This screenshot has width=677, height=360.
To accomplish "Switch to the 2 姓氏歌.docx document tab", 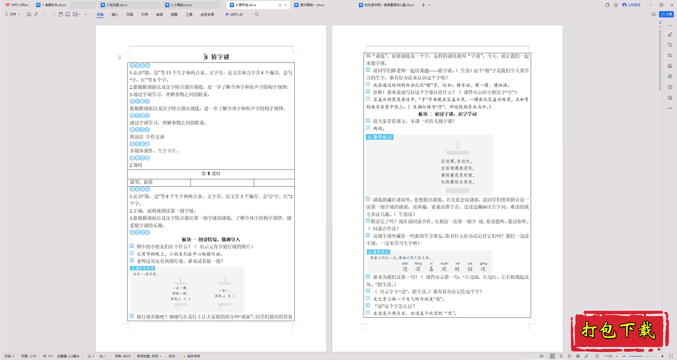I will pyautogui.click(x=130, y=5).
